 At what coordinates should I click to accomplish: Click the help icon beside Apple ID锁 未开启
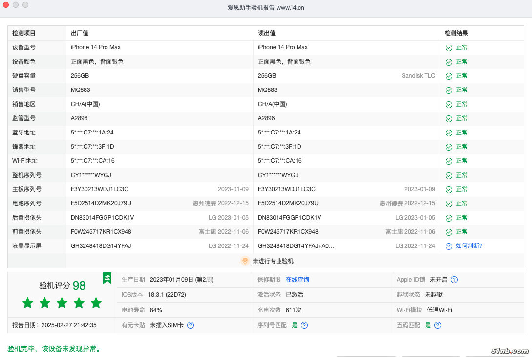454,280
